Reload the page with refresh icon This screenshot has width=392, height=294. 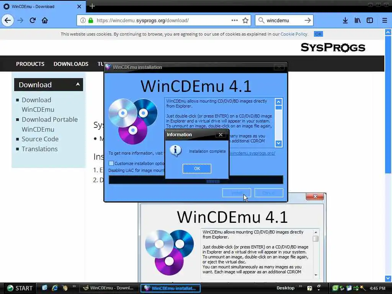[x=33, y=20]
